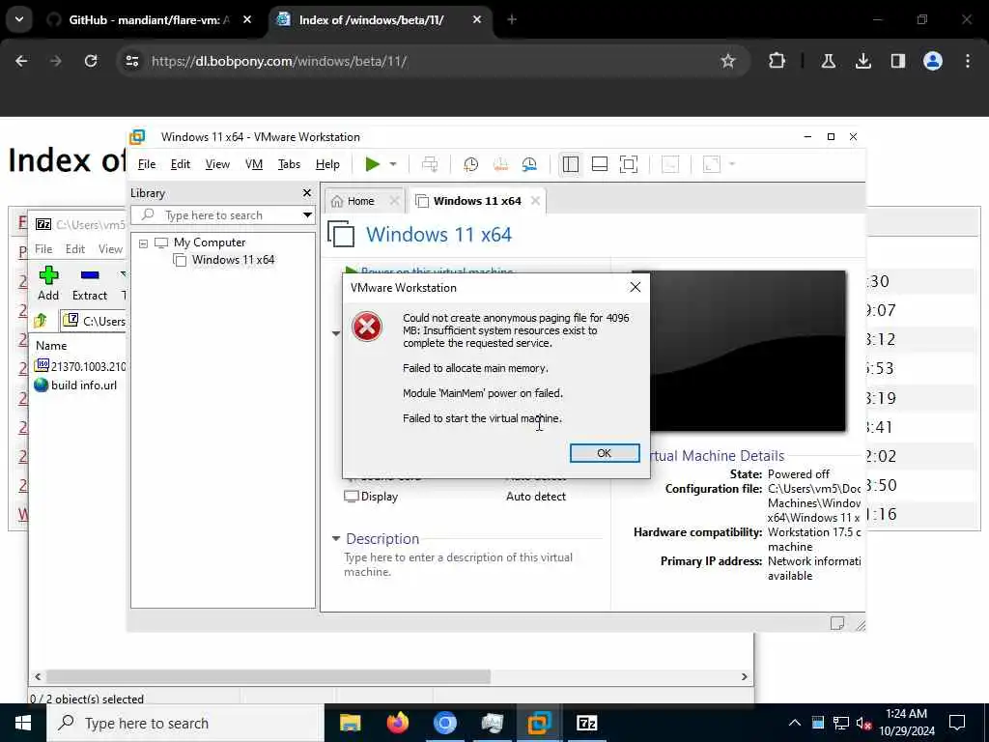Close the Library panel
Image resolution: width=989 pixels, height=742 pixels.
click(x=307, y=193)
